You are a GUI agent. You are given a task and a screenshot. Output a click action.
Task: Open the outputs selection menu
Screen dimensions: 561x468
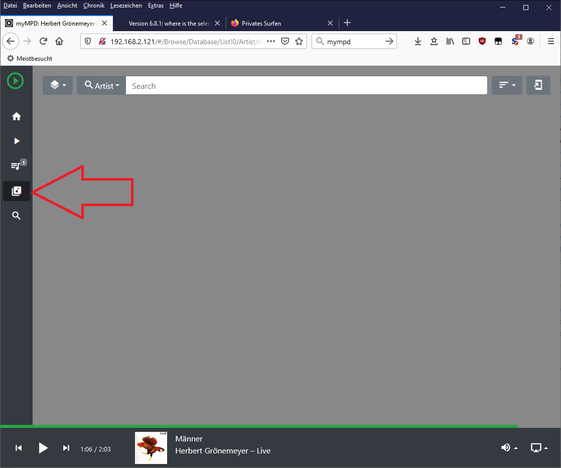coord(539,447)
